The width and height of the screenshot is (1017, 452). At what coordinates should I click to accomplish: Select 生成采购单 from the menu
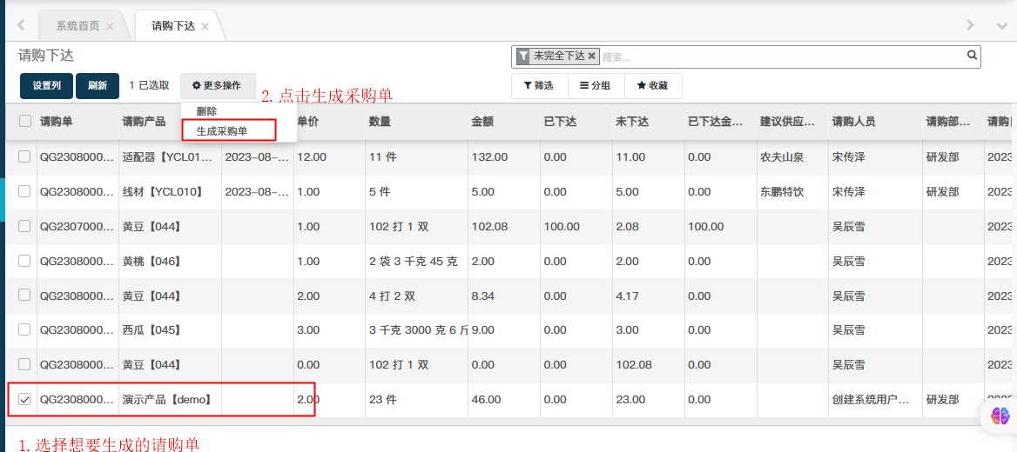click(x=222, y=131)
